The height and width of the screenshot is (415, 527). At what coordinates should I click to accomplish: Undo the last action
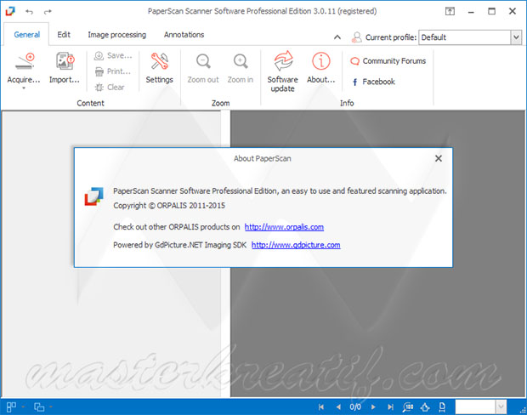(29, 12)
